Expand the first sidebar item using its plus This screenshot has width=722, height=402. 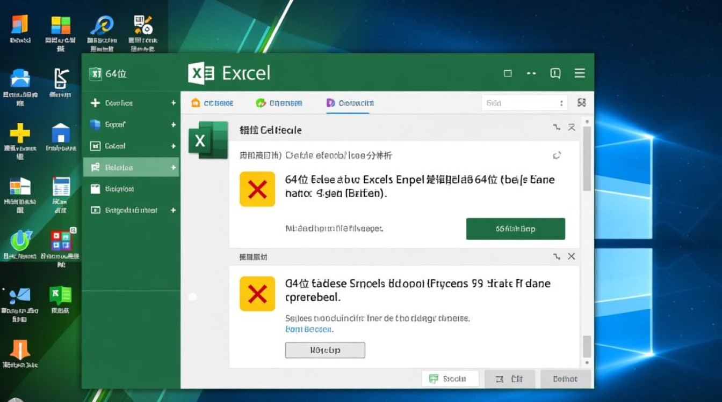pyautogui.click(x=174, y=103)
